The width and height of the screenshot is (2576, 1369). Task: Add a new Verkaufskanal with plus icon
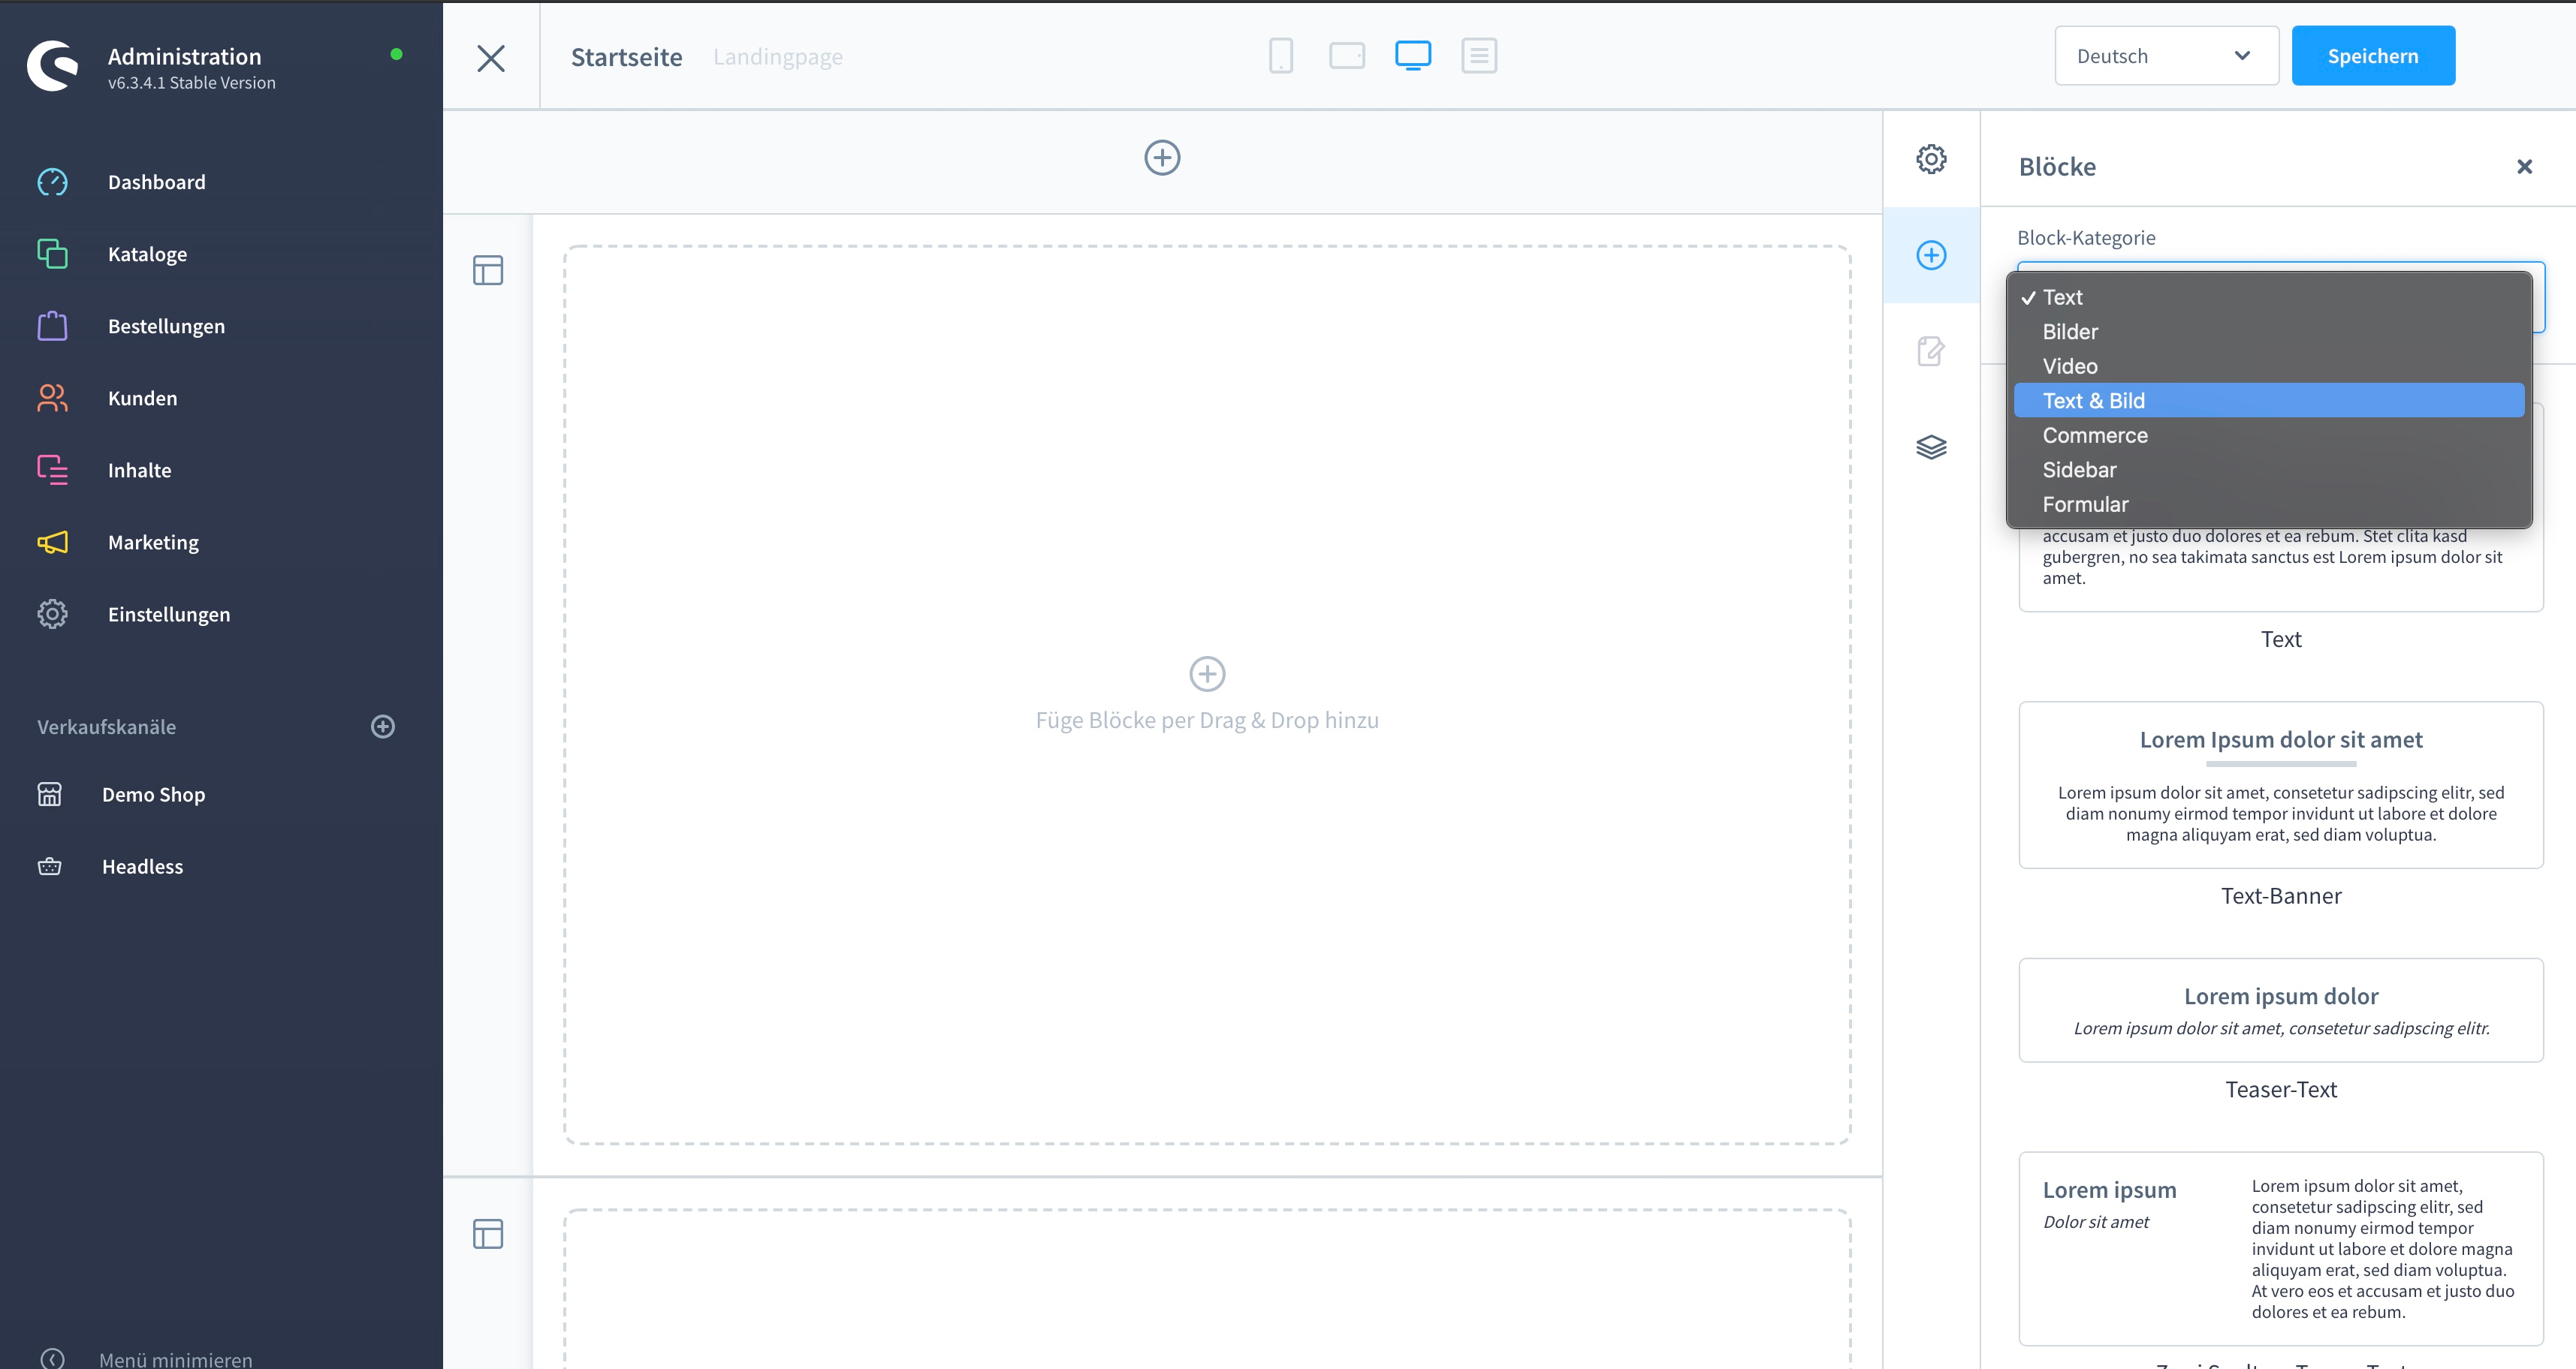pyautogui.click(x=383, y=727)
